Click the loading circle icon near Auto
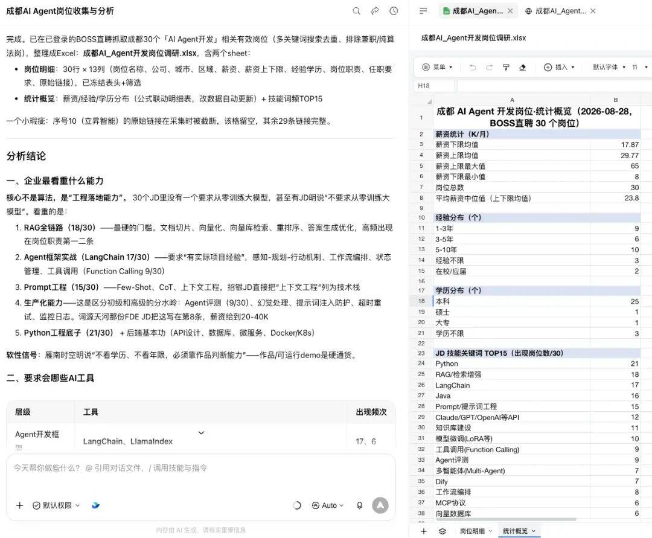Screen dimensions: 652x538 [x=297, y=505]
